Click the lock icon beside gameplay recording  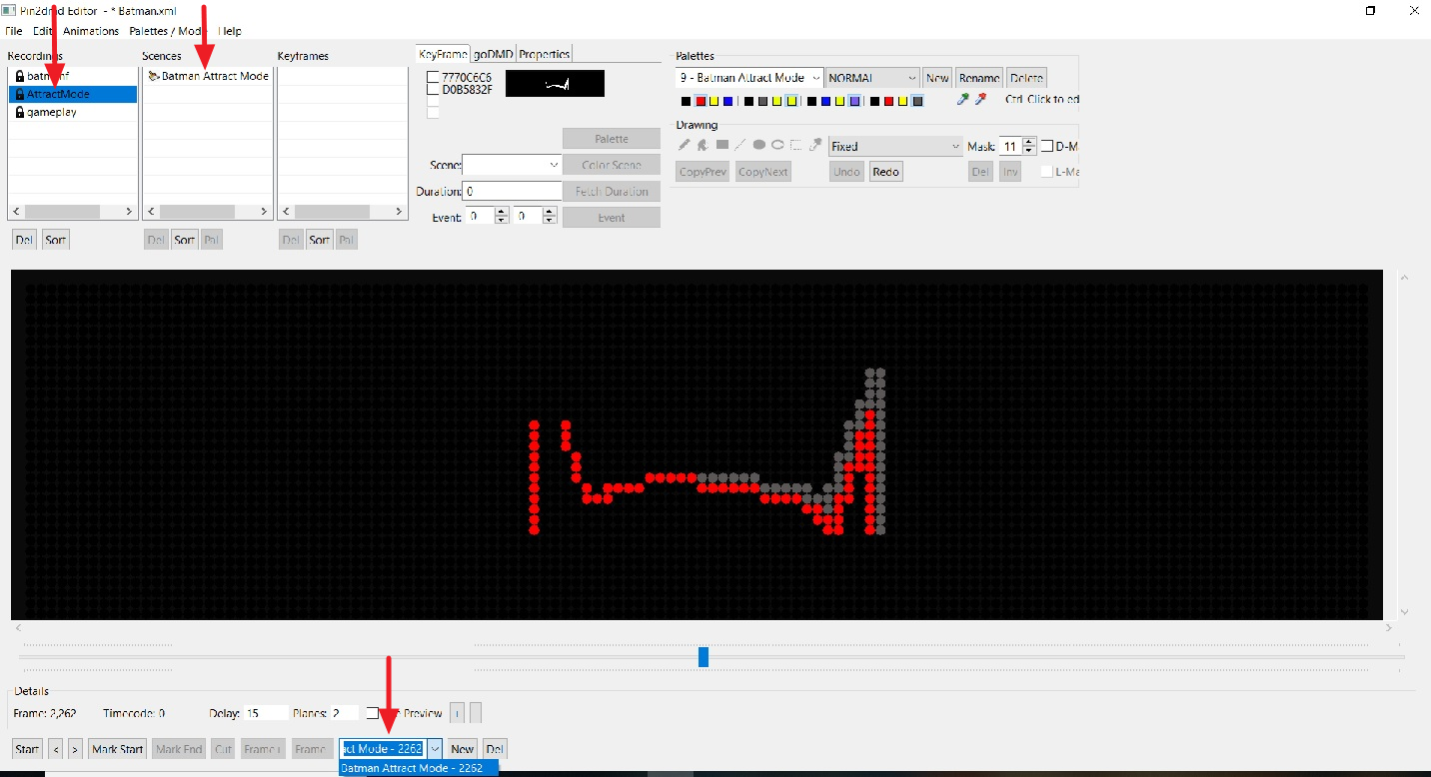(x=19, y=112)
